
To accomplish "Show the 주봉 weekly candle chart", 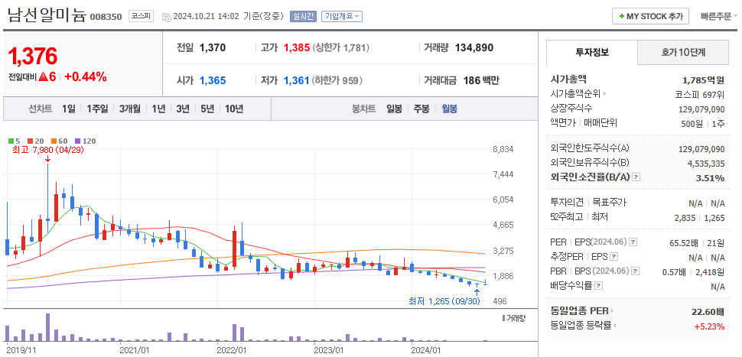I will [x=421, y=109].
